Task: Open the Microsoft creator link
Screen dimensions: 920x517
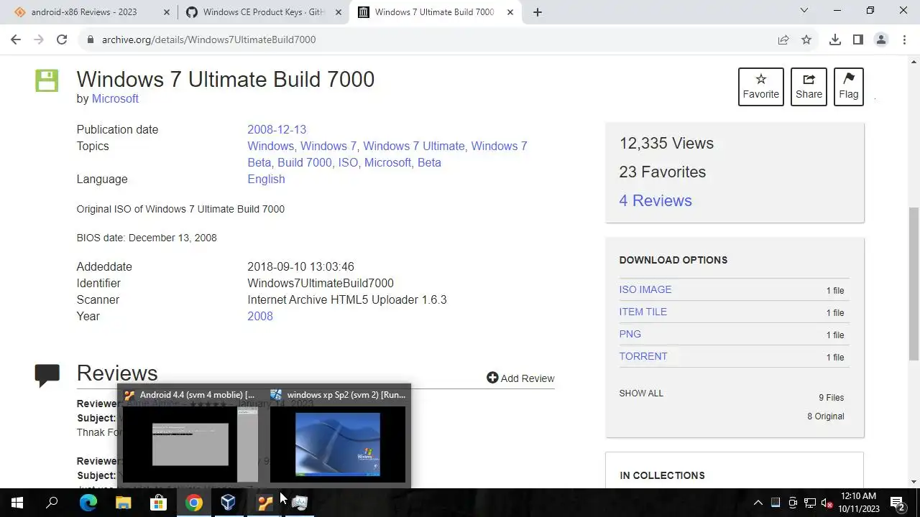Action: tap(115, 98)
